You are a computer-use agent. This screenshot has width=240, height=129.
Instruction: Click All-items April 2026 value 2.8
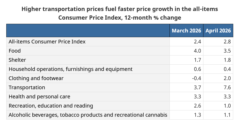(x=227, y=42)
